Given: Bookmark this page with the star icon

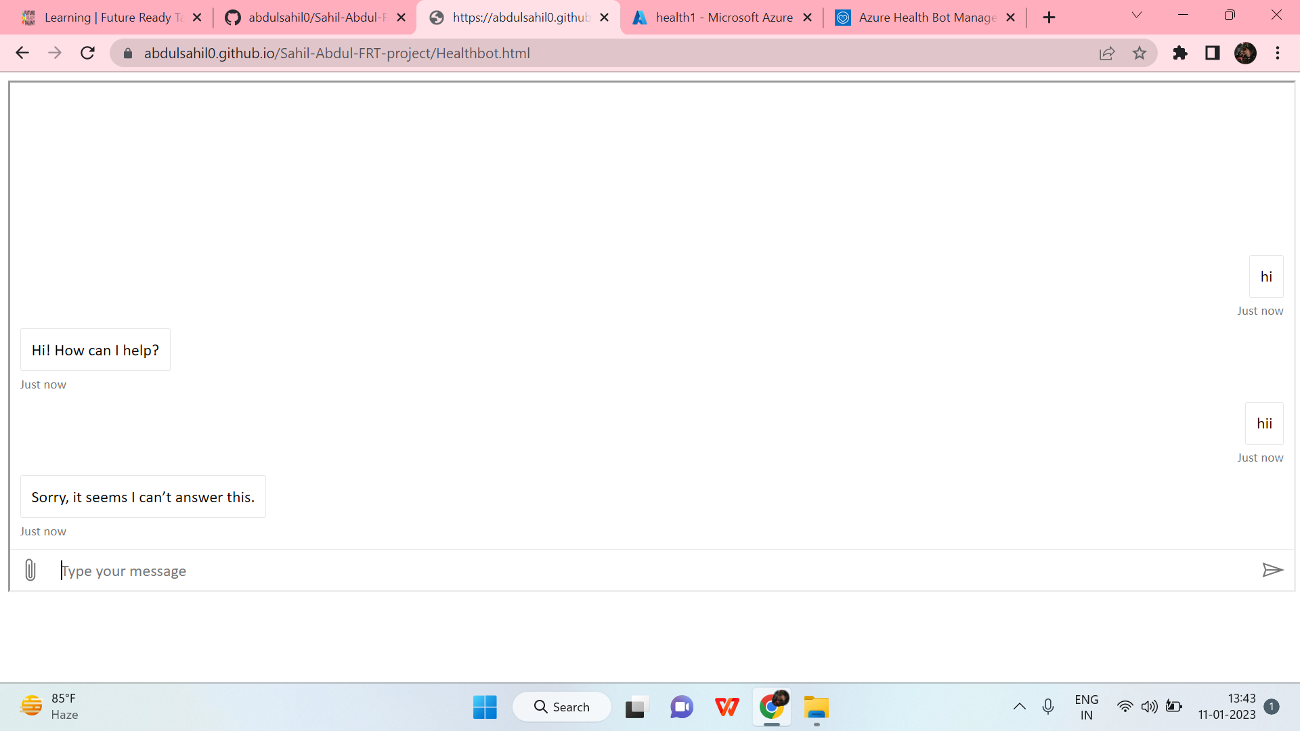Looking at the screenshot, I should 1140,53.
